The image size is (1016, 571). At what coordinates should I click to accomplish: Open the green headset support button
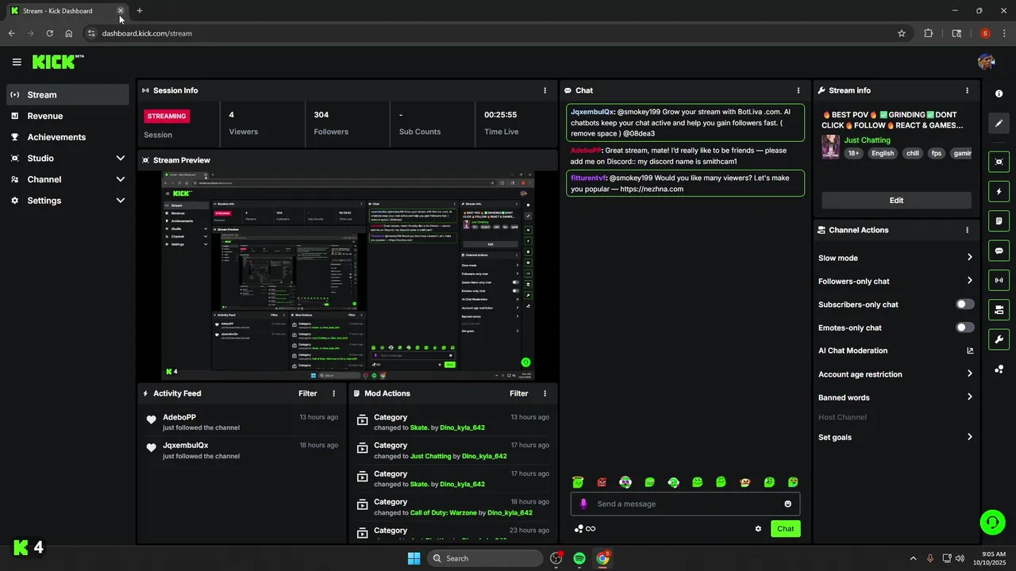pyautogui.click(x=992, y=522)
